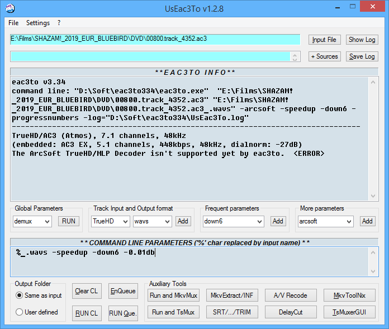Click the RUN Que. button
Screen dimensions: 389x329
[x=123, y=313]
